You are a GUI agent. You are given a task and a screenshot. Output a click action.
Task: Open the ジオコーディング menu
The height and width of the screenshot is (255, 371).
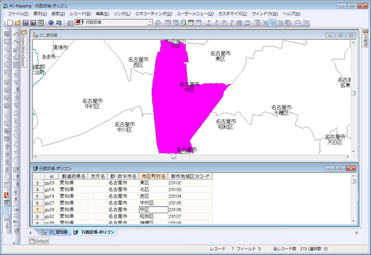point(154,13)
